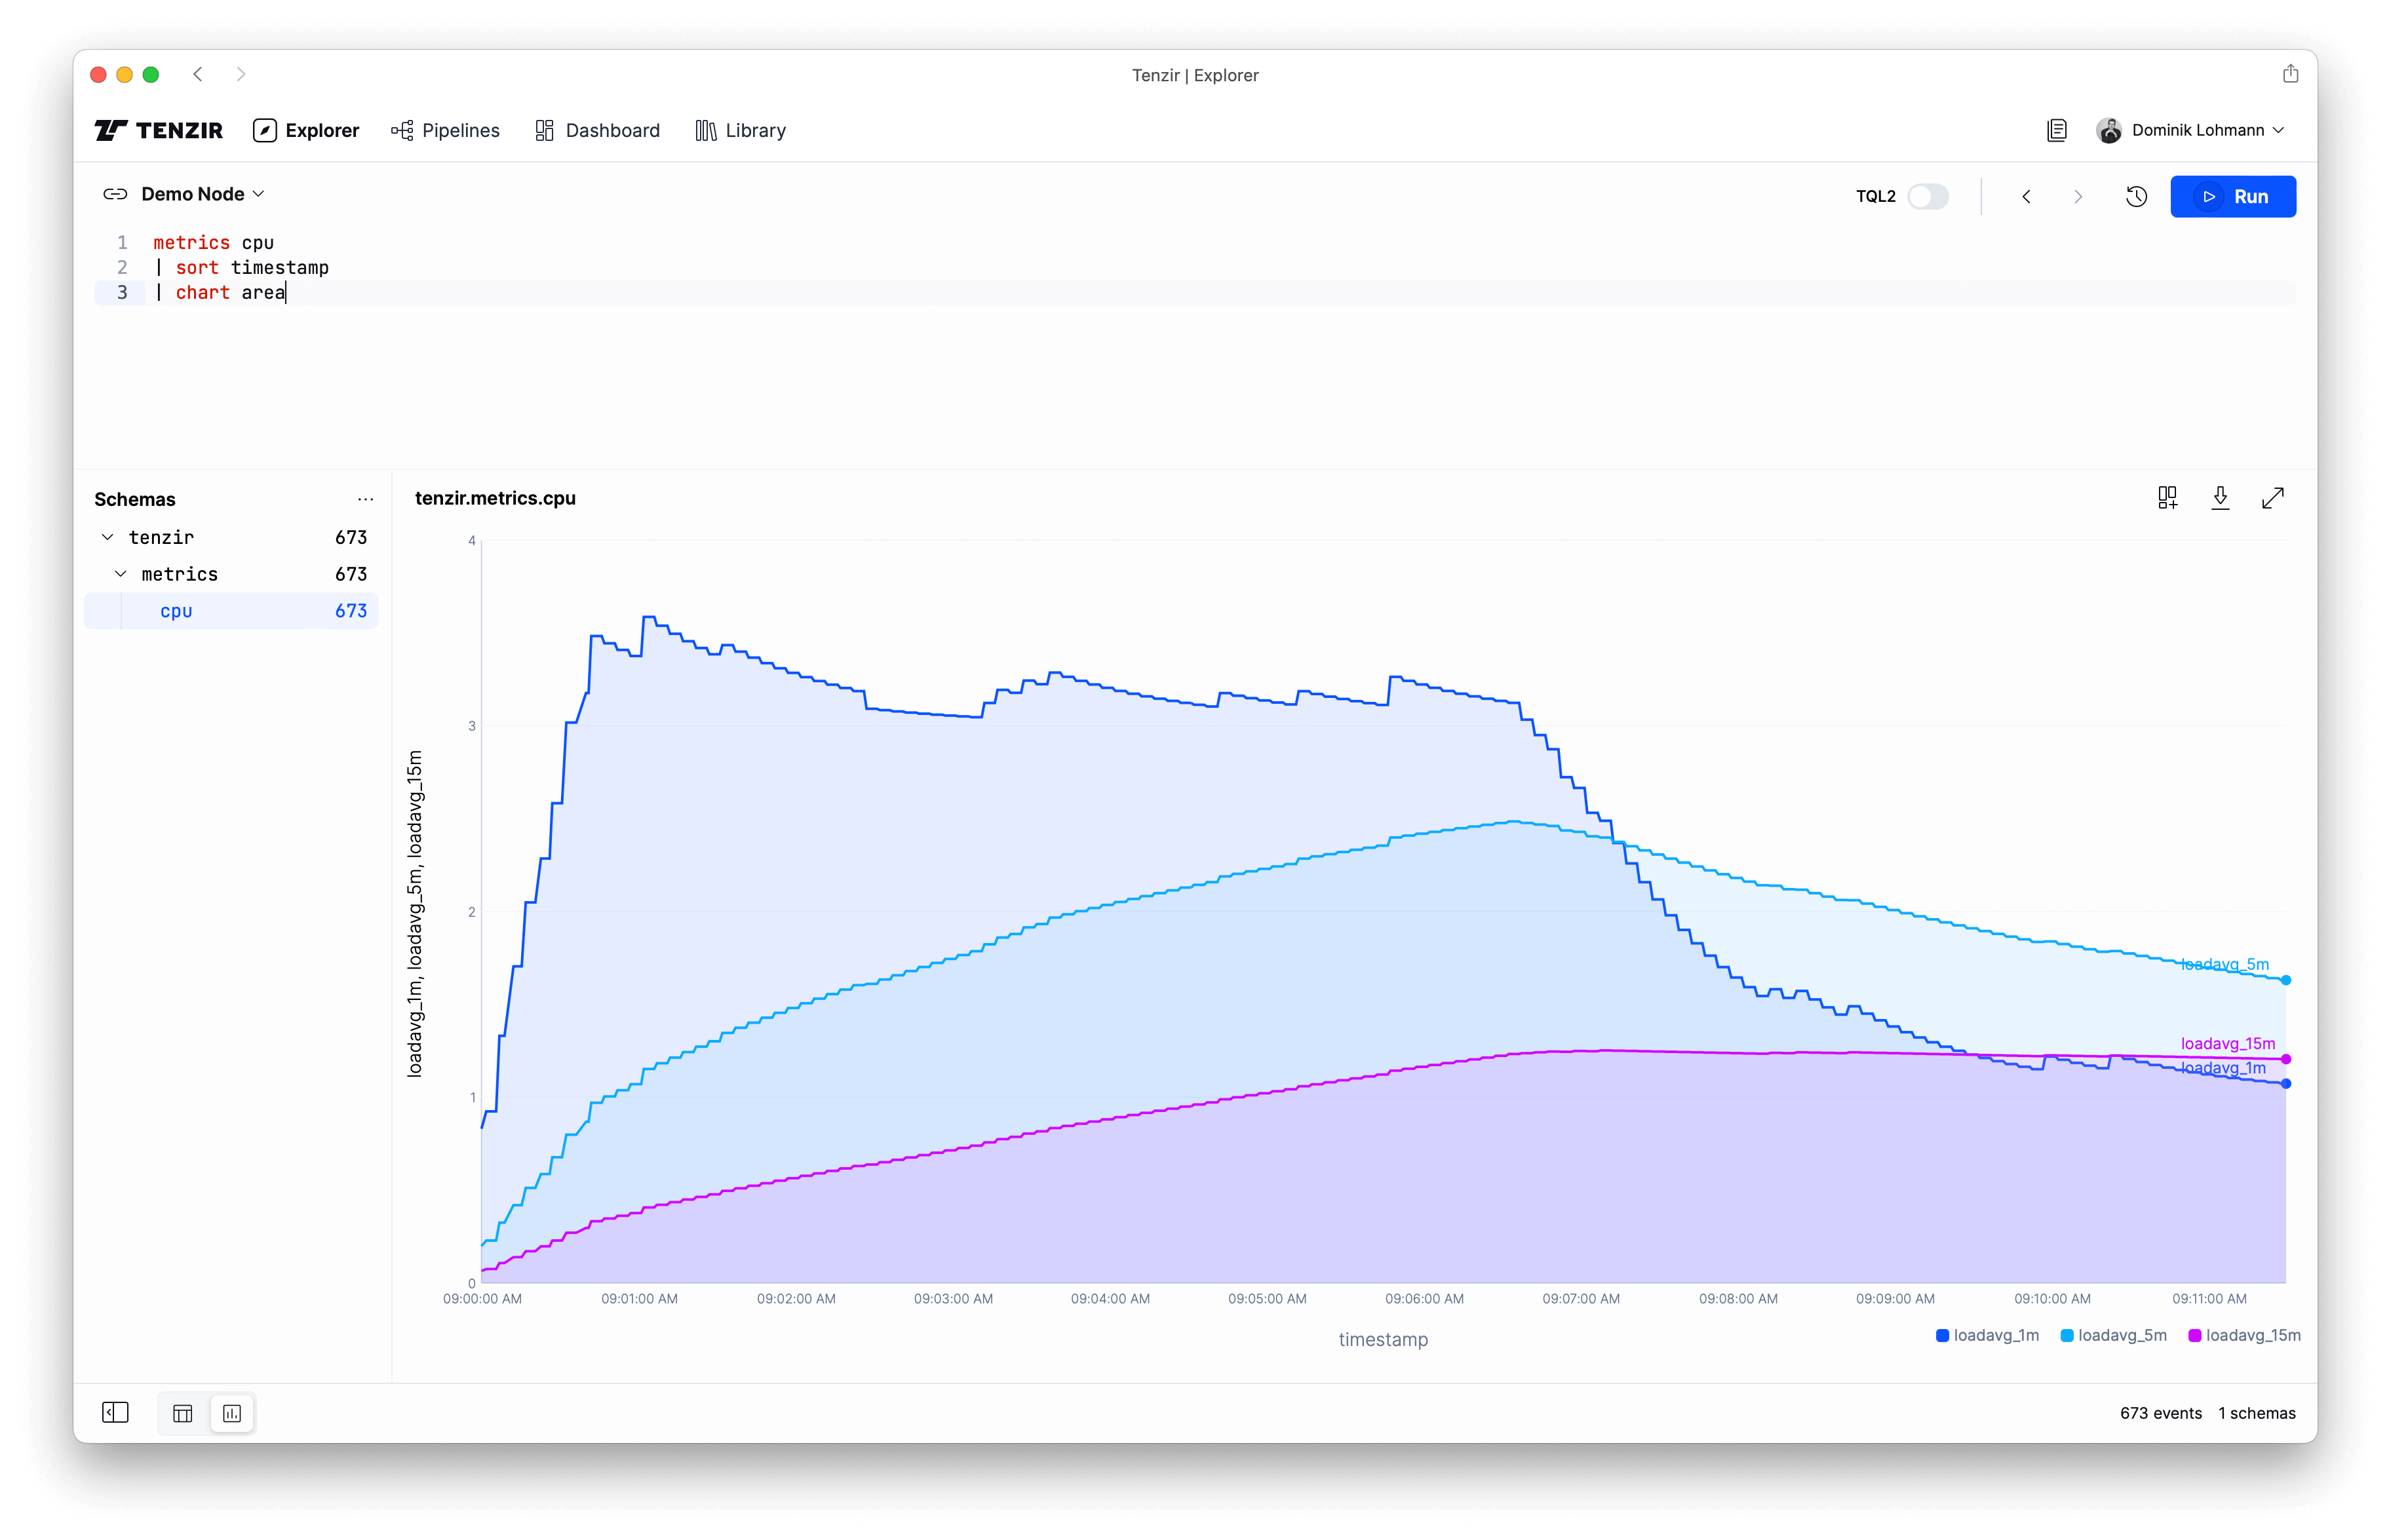Open the Explorer tab
Image resolution: width=2391 pixels, height=1540 pixels.
pos(306,130)
